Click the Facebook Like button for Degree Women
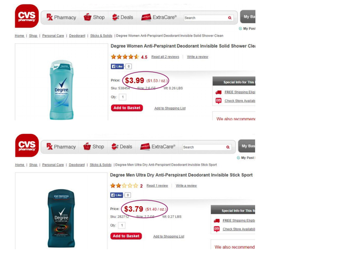 tap(117, 66)
